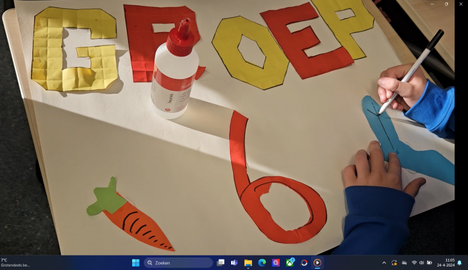This screenshot has width=468, height=270.
Task: Open the volume control
Action: pos(421,263)
